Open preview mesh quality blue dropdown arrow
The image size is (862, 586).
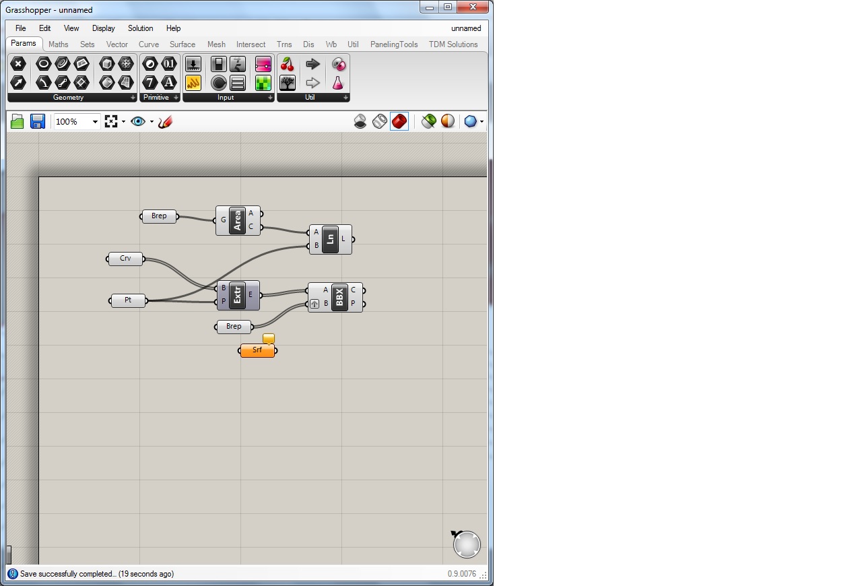(482, 122)
